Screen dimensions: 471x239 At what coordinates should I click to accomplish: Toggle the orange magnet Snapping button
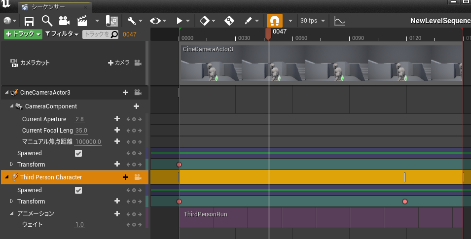coord(275,21)
